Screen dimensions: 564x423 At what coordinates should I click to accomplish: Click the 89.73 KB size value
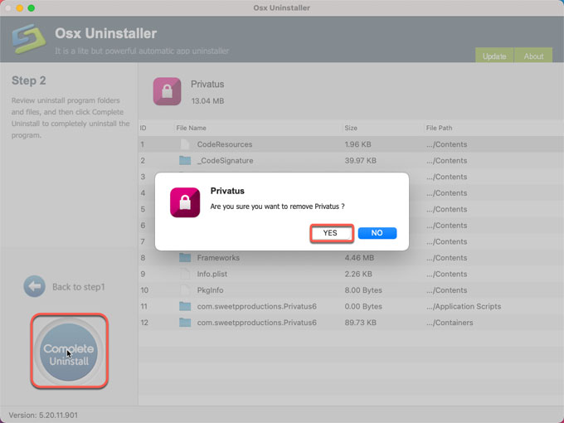tap(361, 323)
